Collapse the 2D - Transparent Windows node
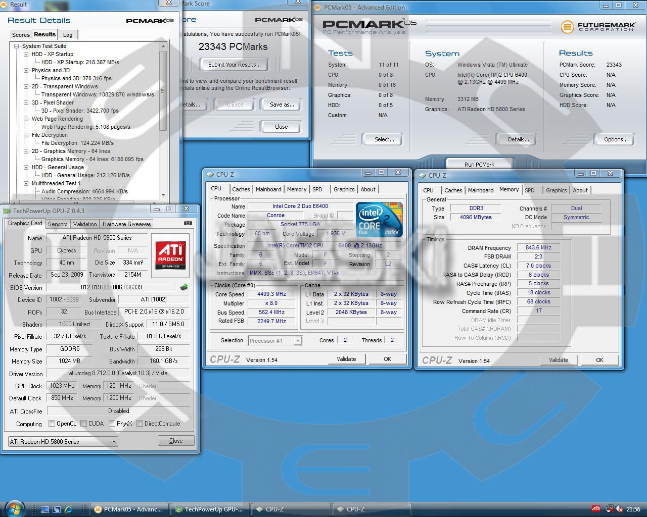 [26, 86]
